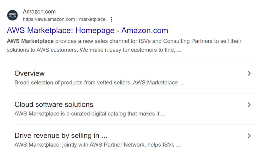Click the https://aws.amazon.com URL text

point(49,19)
